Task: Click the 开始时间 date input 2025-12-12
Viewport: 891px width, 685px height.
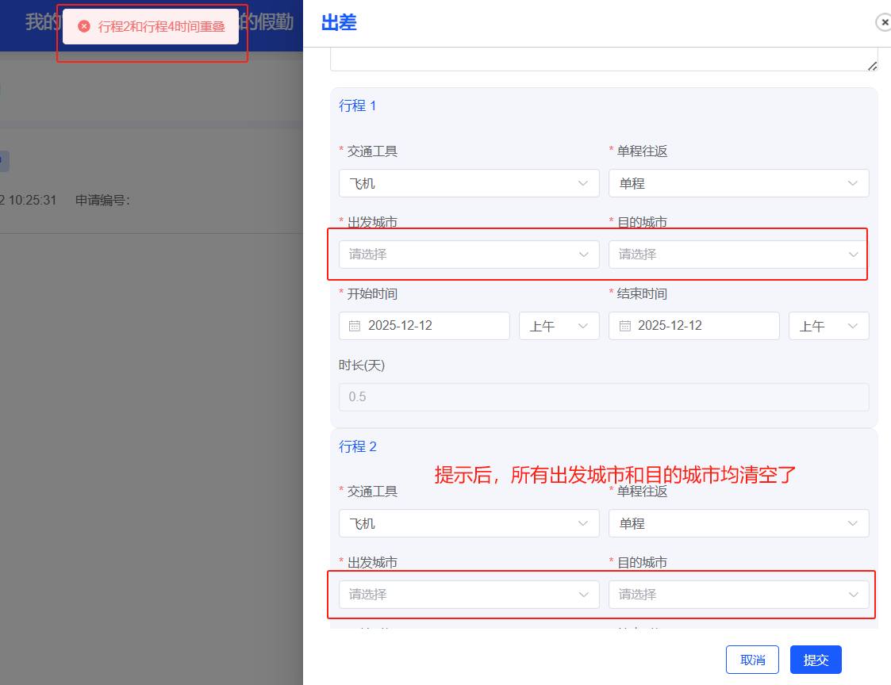Action: click(432, 326)
